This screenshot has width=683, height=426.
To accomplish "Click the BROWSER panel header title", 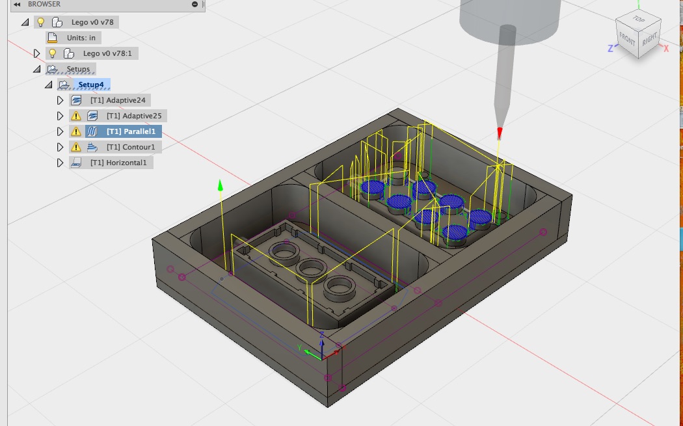I will (x=44, y=5).
